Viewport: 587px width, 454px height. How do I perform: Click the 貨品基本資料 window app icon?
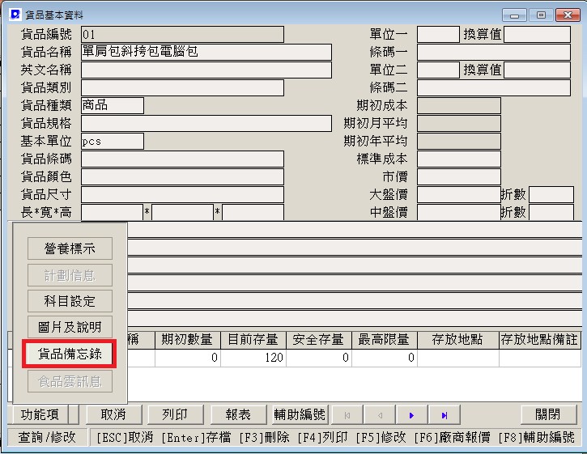15,15
